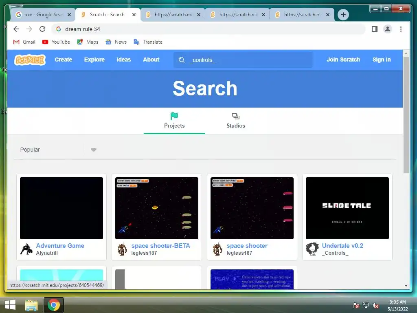
Task: Reload the page with the refresh icon
Action: coord(42,29)
